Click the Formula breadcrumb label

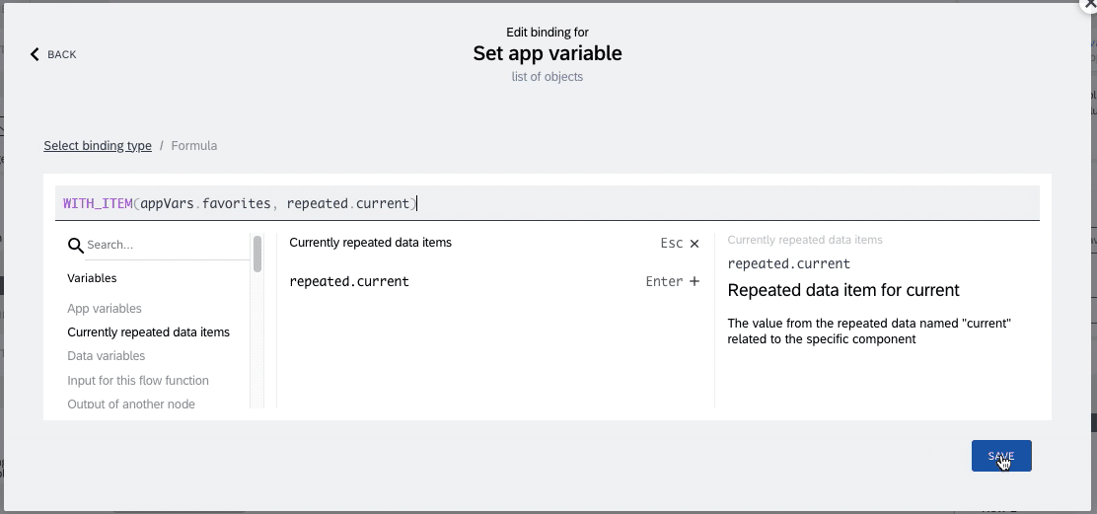tap(193, 145)
